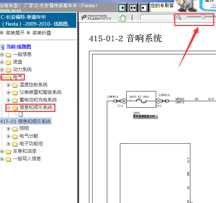Click the folder icon of 一般信息

click(8, 55)
